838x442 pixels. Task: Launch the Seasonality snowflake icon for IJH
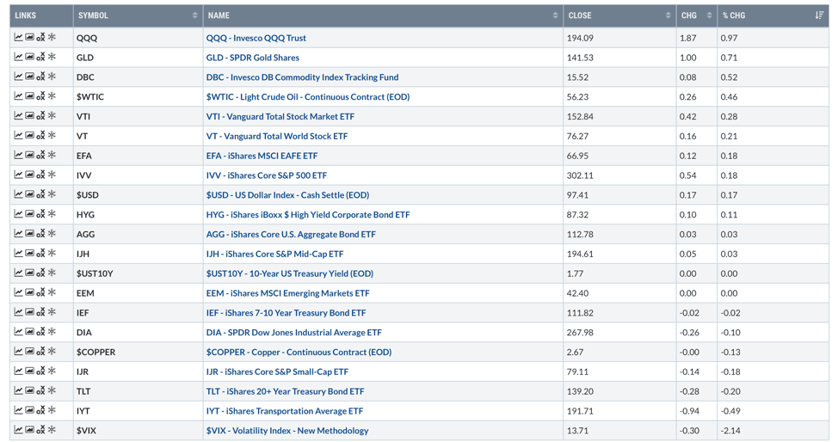click(x=52, y=254)
